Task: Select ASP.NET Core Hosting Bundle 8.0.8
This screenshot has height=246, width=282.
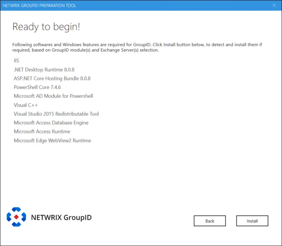Action: [x=52, y=78]
